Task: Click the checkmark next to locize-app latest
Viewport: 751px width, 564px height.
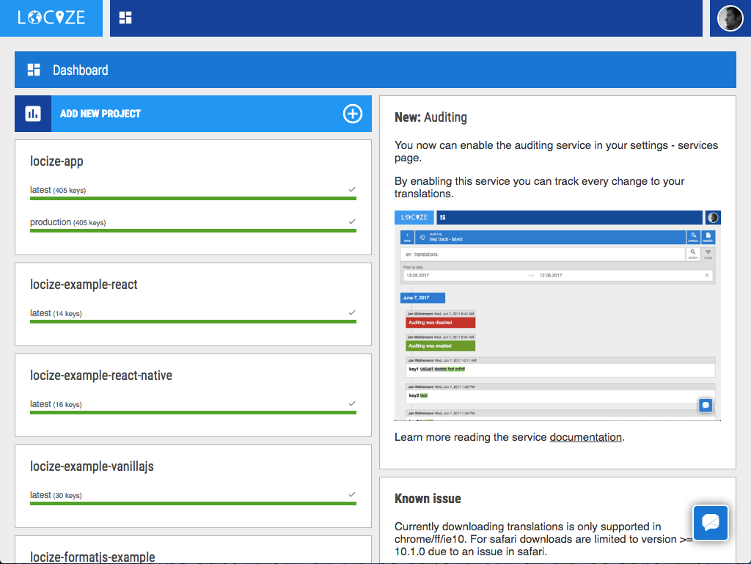Action: pos(352,190)
